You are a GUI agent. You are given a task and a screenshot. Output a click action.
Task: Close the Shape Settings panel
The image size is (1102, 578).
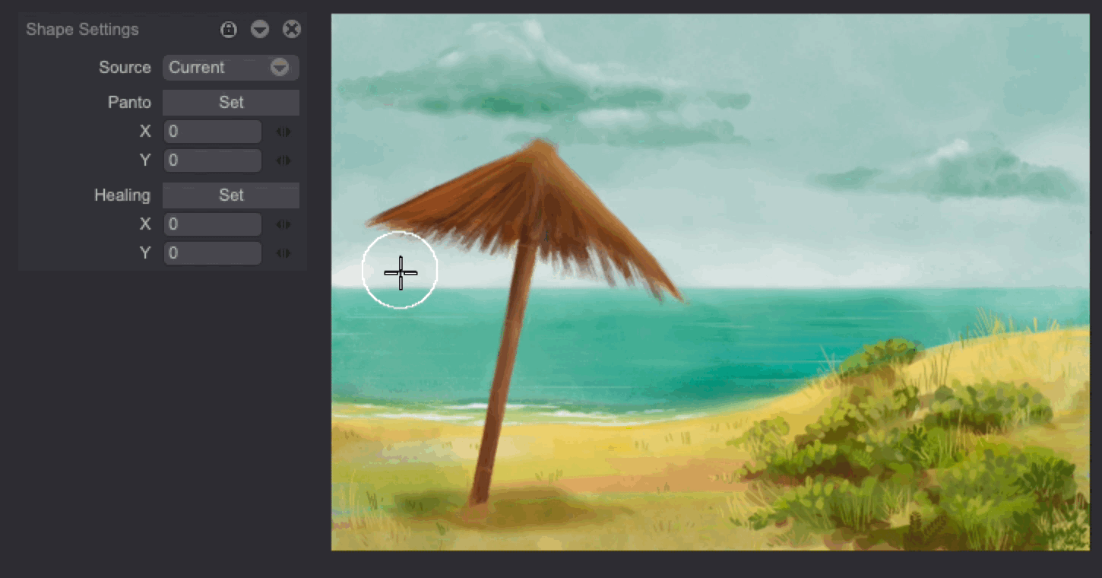coord(292,30)
